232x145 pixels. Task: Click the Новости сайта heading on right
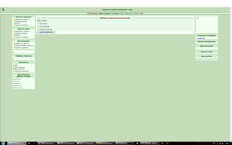(x=207, y=52)
